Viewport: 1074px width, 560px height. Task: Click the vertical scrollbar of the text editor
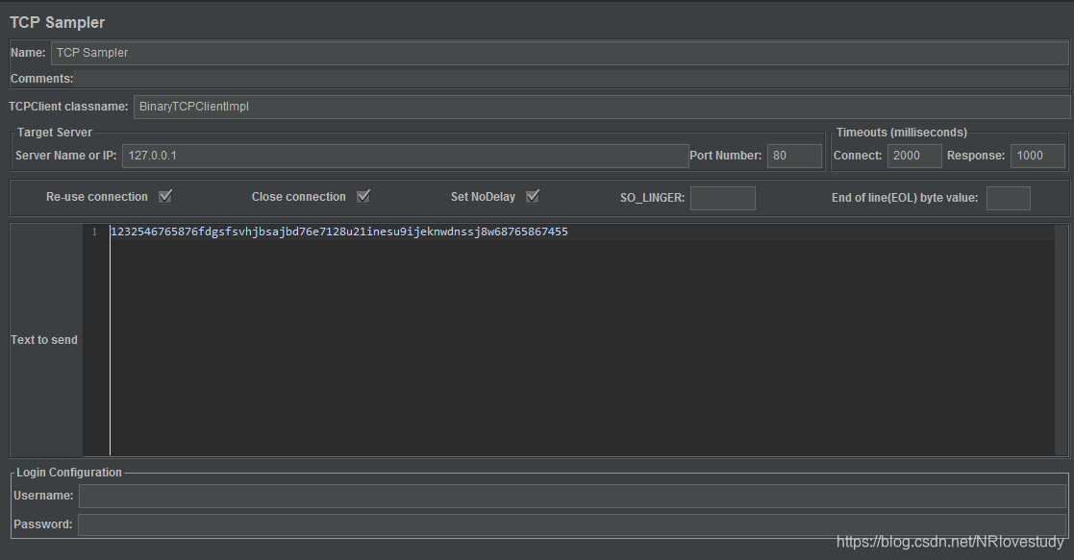coord(1062,340)
